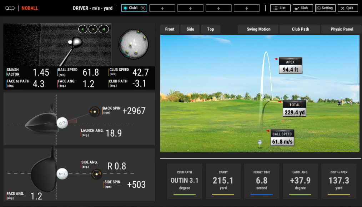Select the DIST to APEX 137.3 card

[x=339, y=181]
